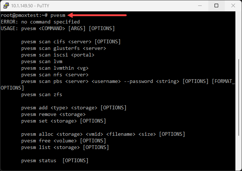Screen dimensions: 242x171
Task: Click the USAGE pvesm COMMAND line
Action: 57,29
